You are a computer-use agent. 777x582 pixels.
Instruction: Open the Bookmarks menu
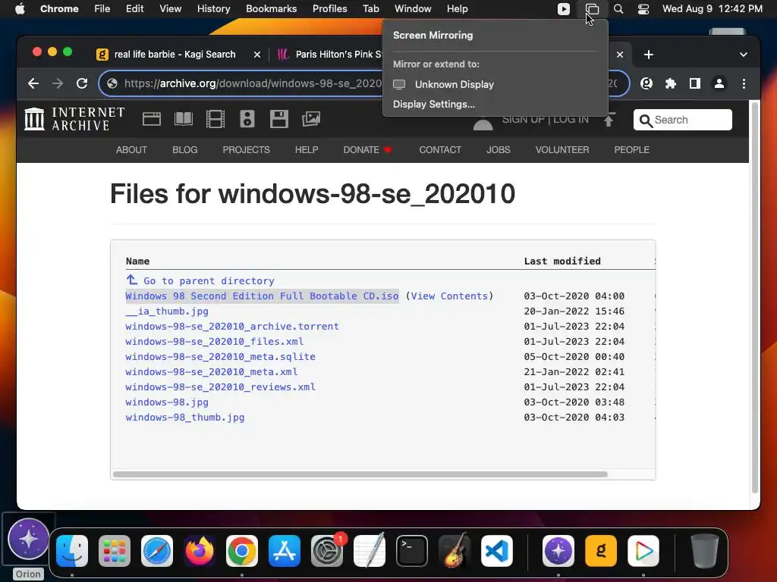click(x=271, y=9)
